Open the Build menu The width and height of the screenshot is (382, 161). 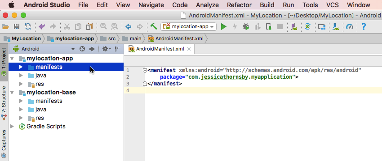(x=267, y=5)
